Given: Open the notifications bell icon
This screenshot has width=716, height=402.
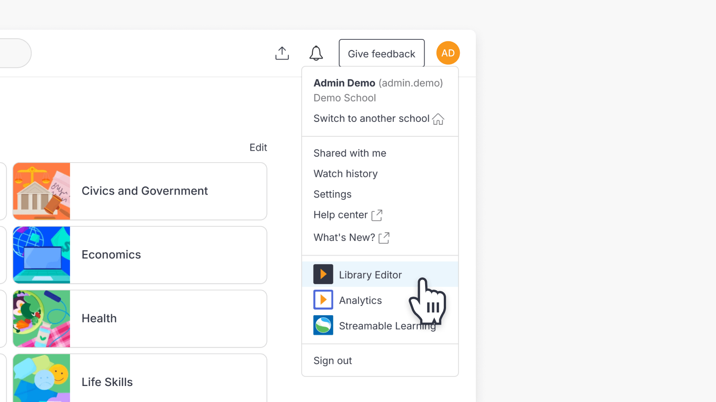Looking at the screenshot, I should coord(316,53).
